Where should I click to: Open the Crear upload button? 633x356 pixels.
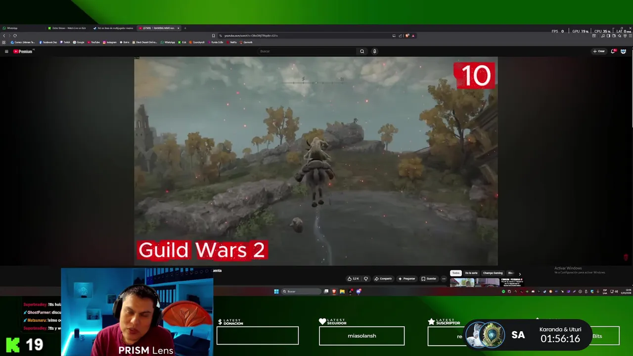pyautogui.click(x=599, y=51)
